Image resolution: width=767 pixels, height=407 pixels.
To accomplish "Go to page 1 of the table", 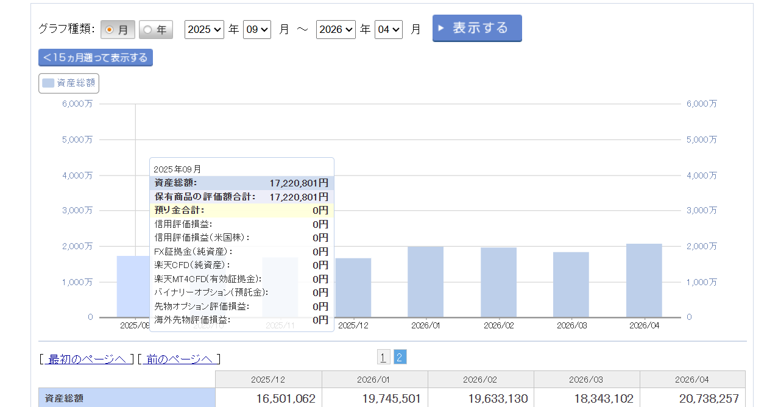I will tap(383, 358).
